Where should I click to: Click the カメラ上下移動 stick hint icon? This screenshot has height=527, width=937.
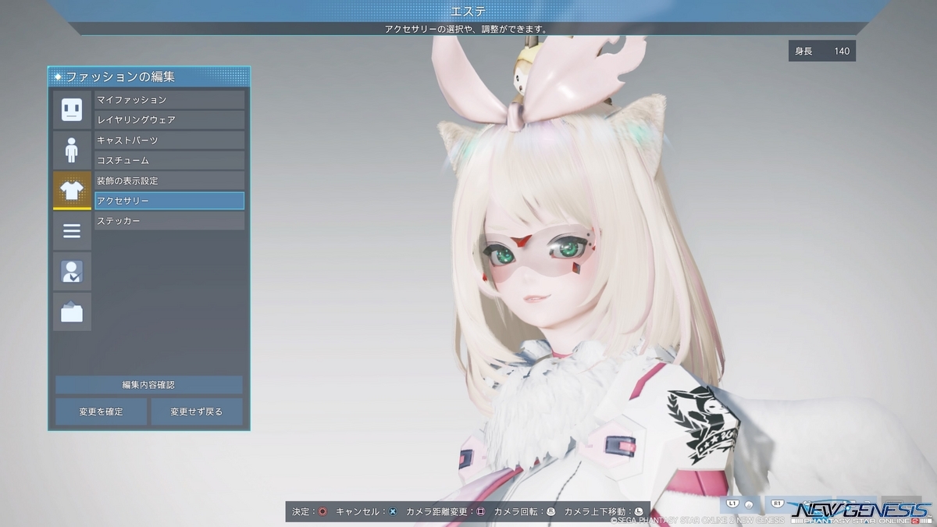pyautogui.click(x=638, y=512)
